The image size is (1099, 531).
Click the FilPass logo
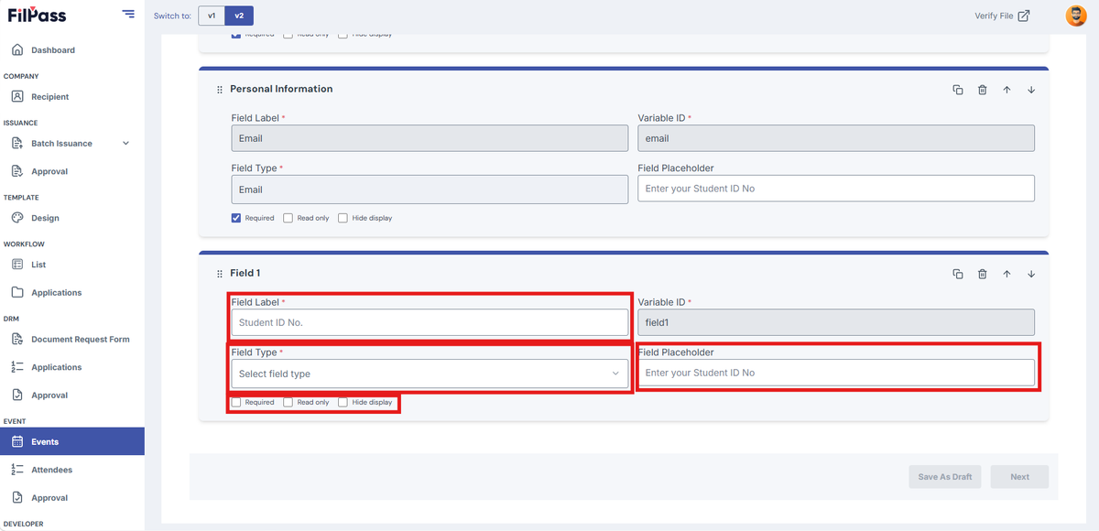coord(37,15)
